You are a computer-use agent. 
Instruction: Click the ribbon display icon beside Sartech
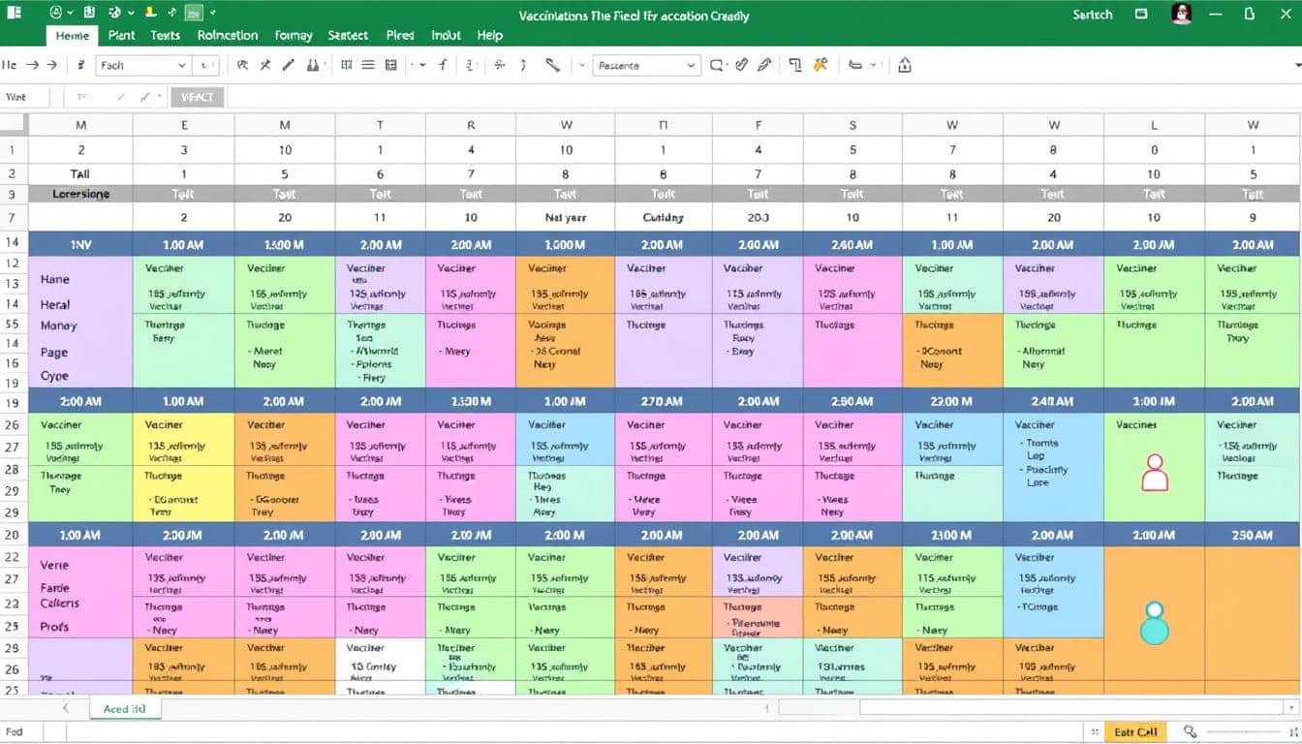point(1141,14)
